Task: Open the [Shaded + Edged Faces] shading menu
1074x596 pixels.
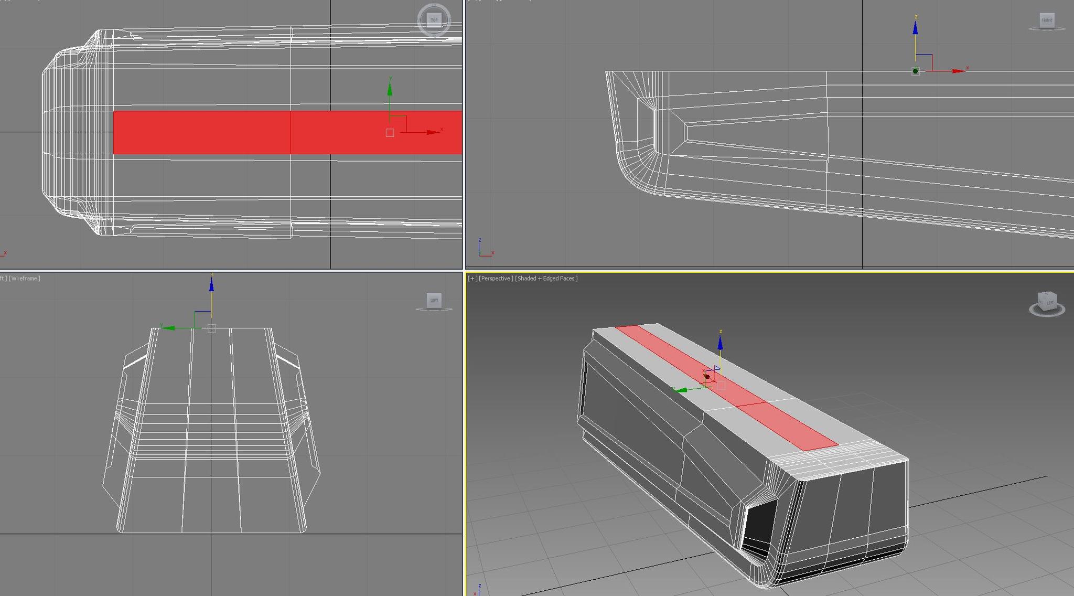Action: [546, 279]
